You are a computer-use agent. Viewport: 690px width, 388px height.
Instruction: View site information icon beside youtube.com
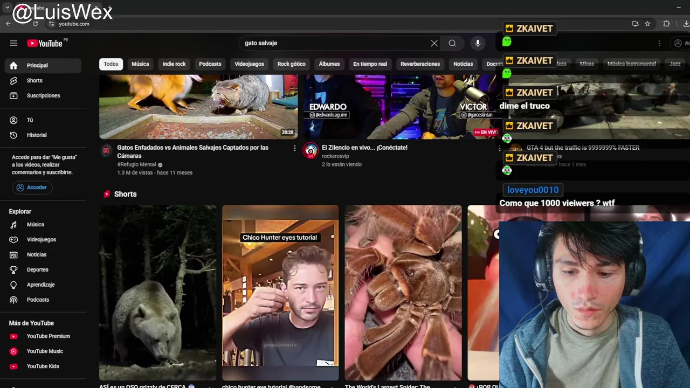[51, 24]
